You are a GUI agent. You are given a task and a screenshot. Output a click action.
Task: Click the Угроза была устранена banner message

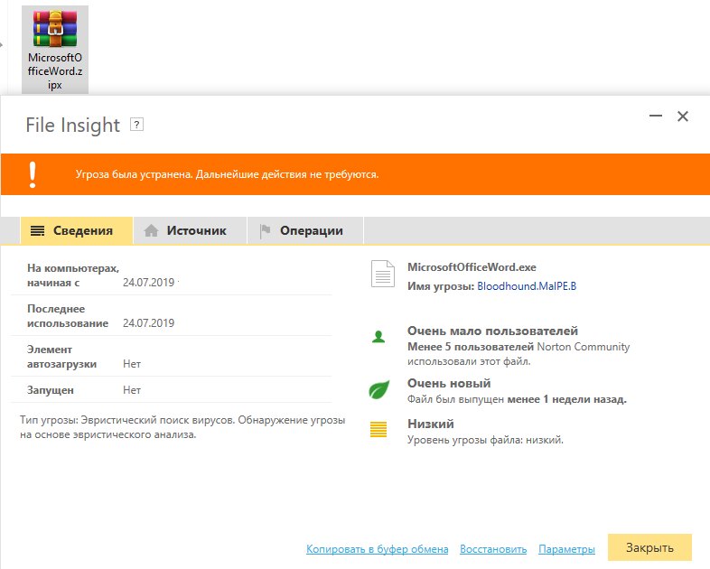point(227,174)
